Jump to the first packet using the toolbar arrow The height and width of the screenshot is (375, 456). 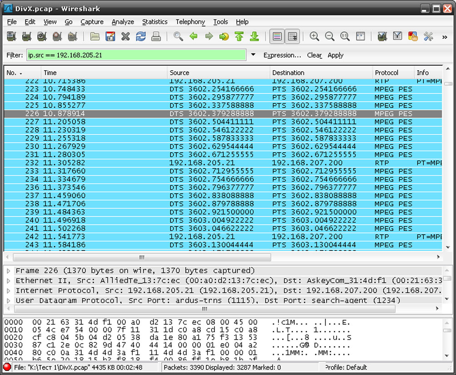click(x=239, y=36)
